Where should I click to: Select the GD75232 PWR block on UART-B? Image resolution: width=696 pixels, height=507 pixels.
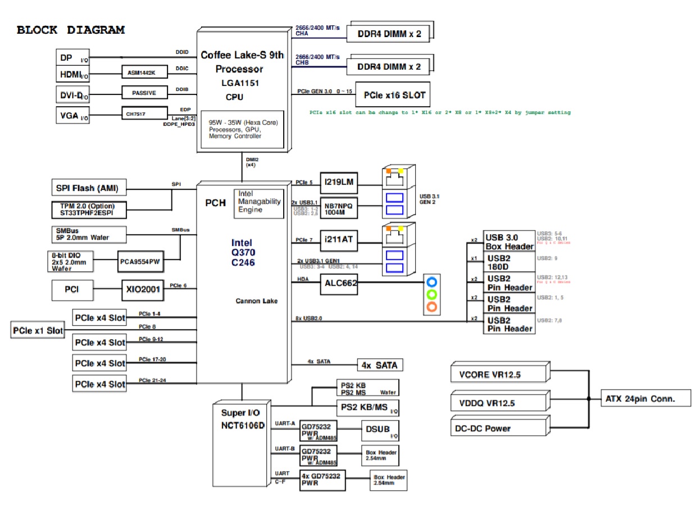pos(320,456)
